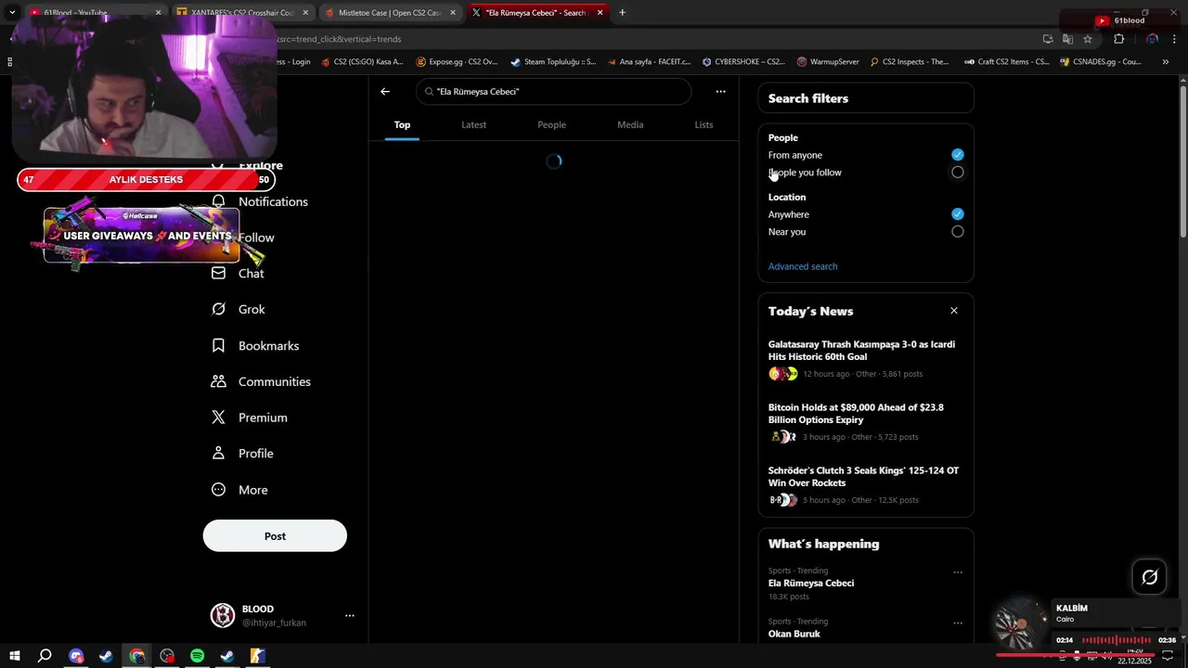
Task: Open the Expose.gg bookmark
Action: pos(457,62)
